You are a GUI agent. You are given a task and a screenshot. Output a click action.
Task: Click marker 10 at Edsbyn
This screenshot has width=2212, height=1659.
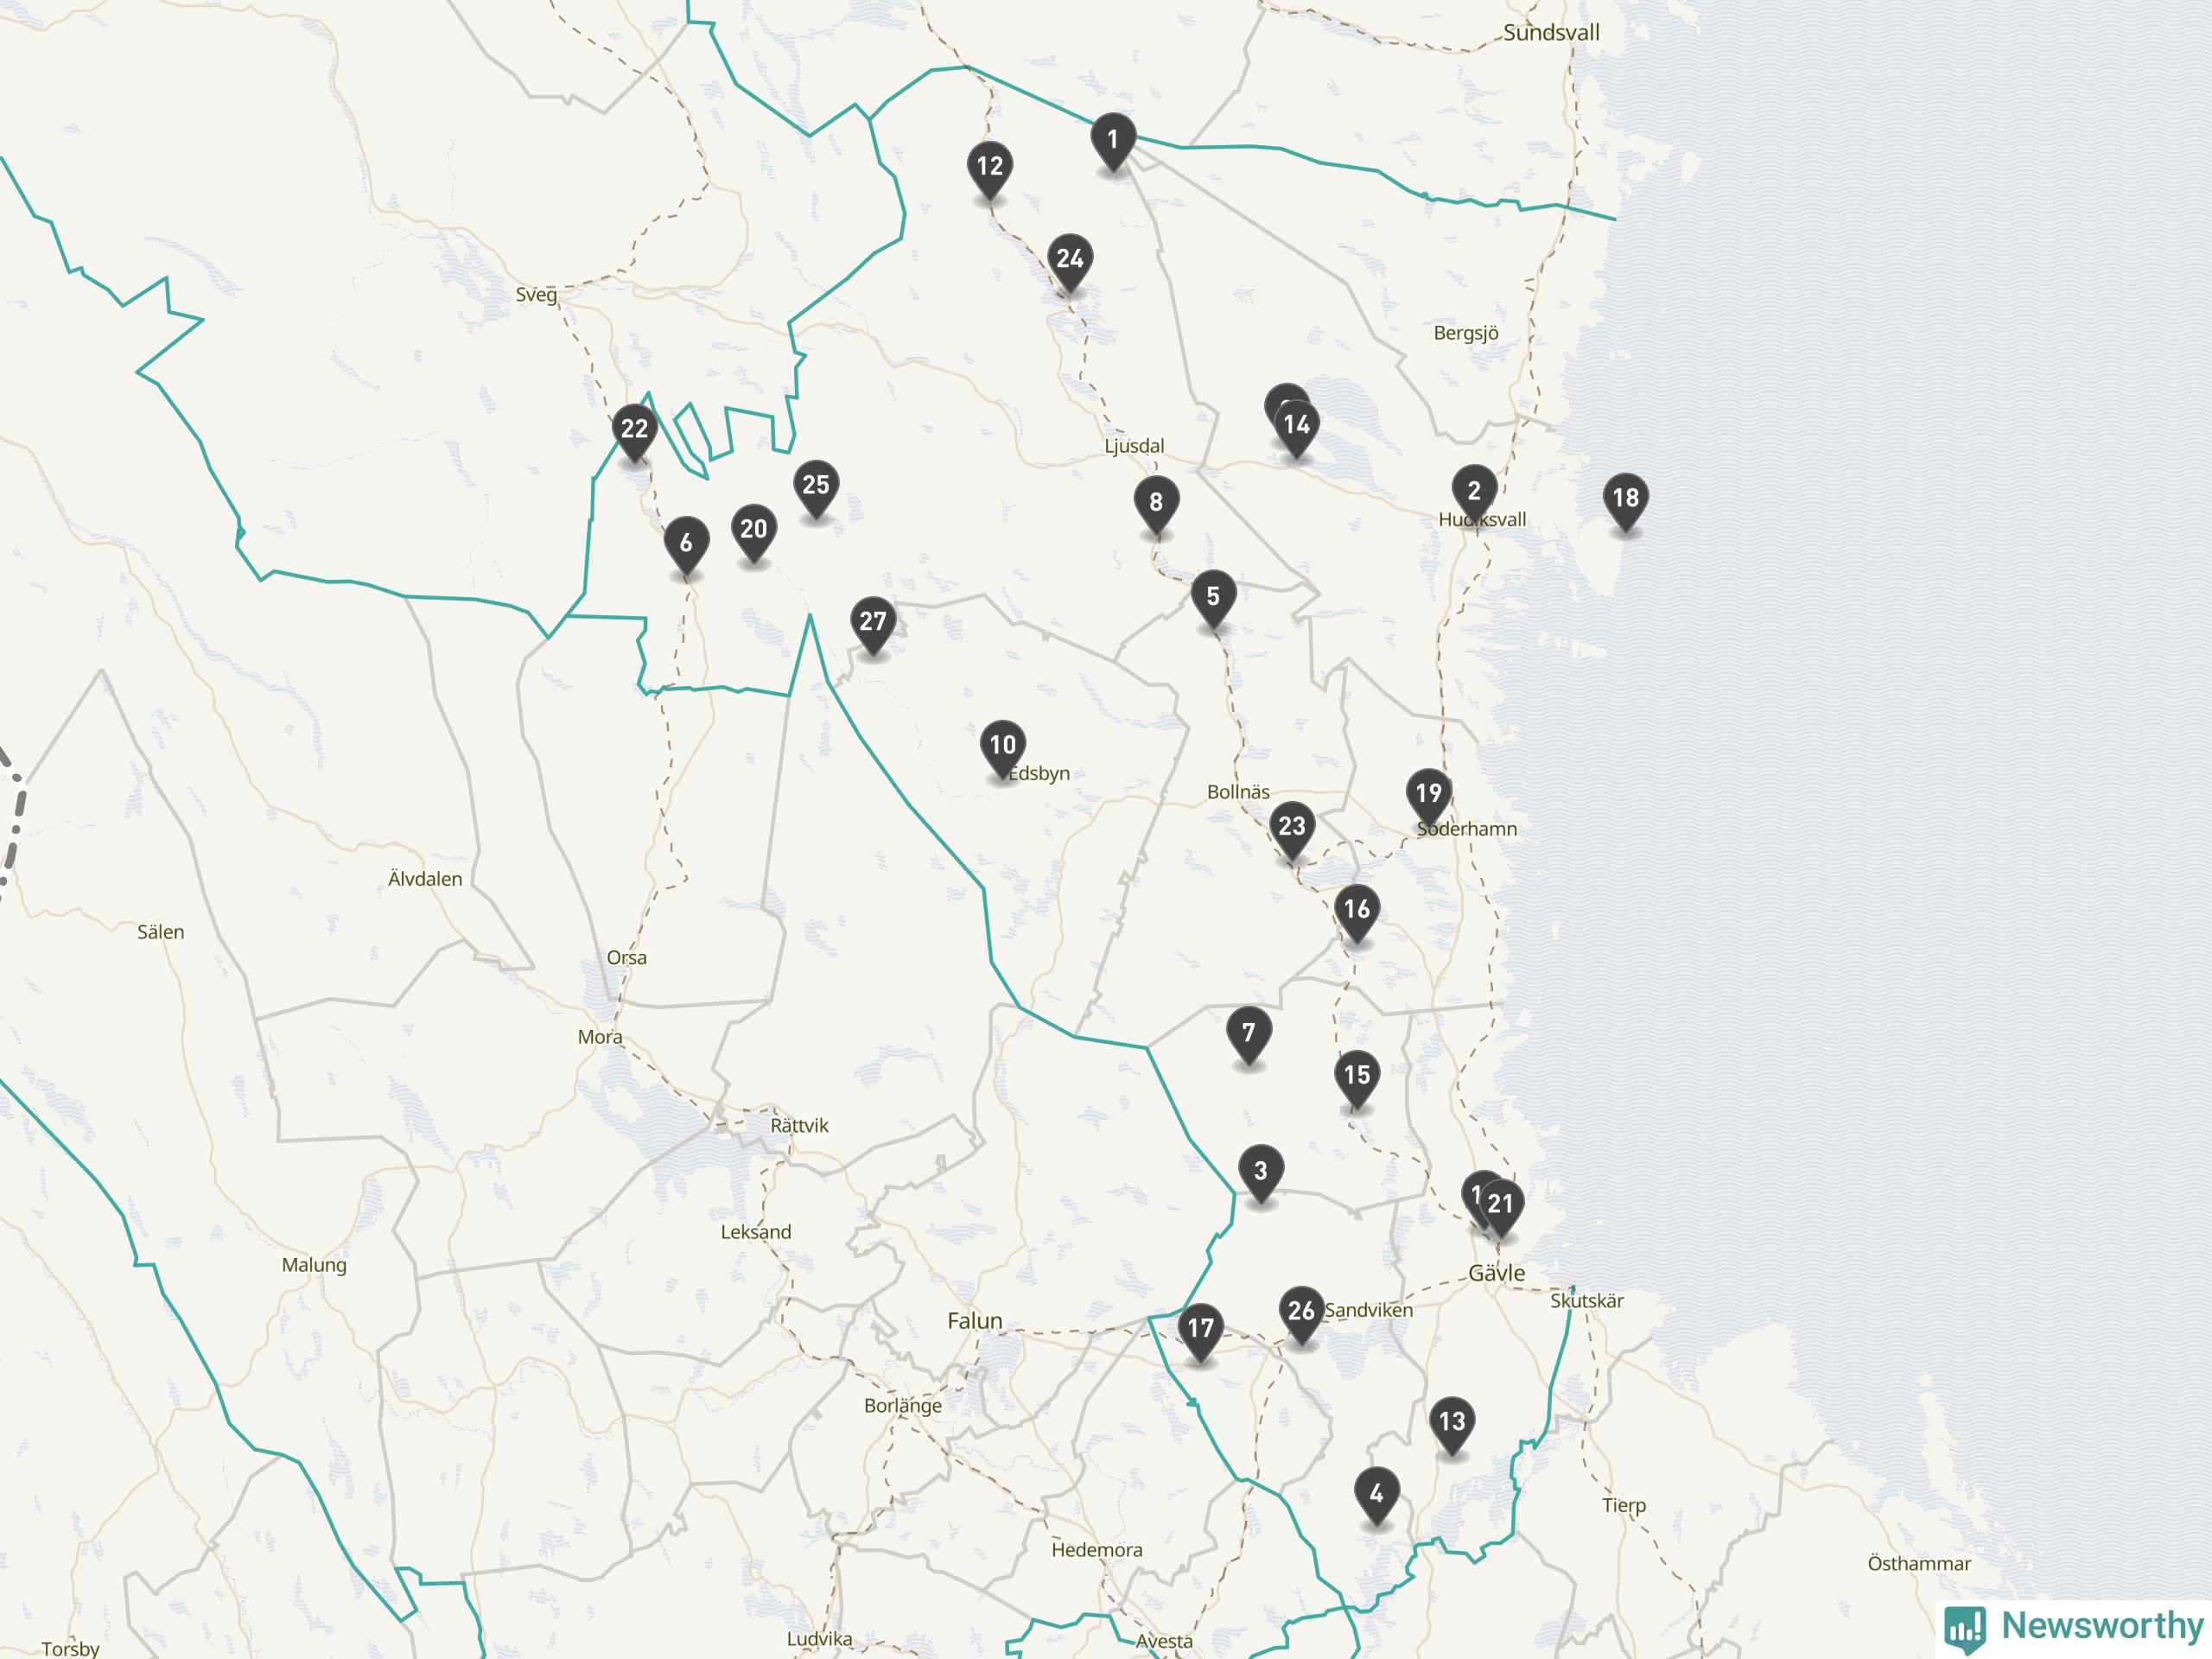tap(1002, 746)
